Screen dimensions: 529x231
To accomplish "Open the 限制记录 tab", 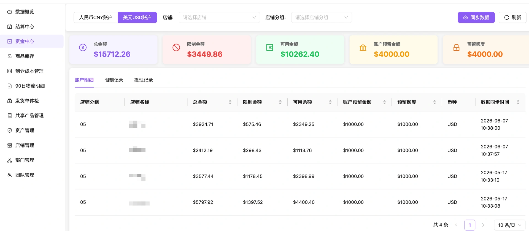I will (114, 80).
